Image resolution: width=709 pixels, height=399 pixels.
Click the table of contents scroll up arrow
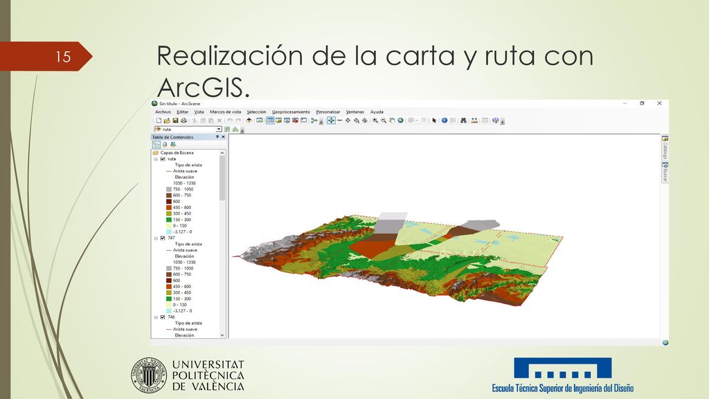coord(222,153)
